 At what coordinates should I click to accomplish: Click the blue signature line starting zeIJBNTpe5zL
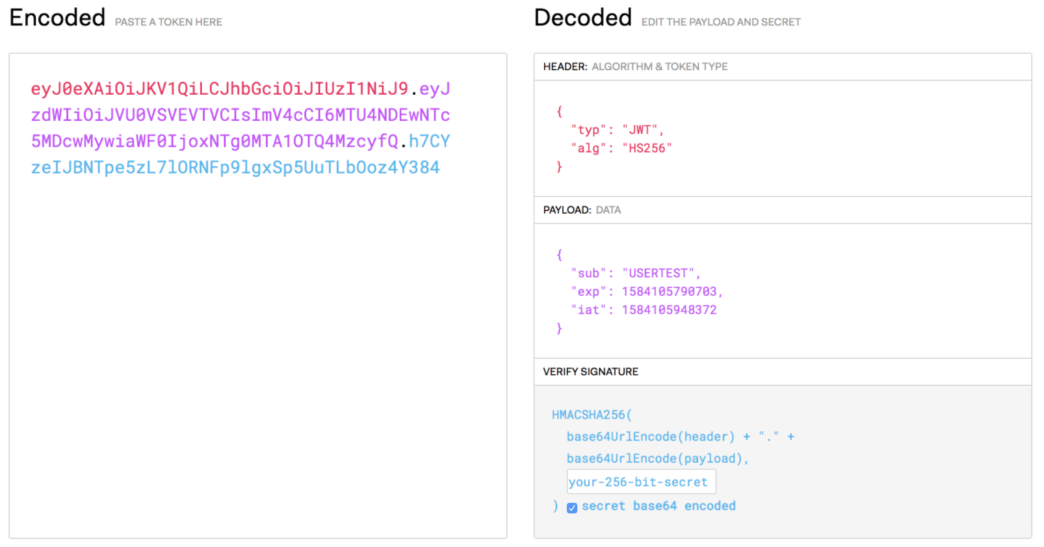[x=235, y=168]
